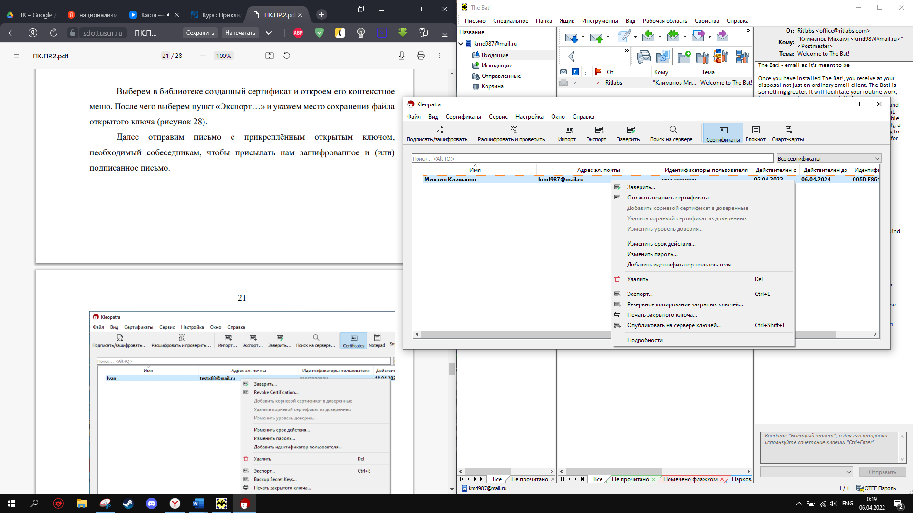Click the green shield extension icon in browser
913x513 pixels.
[320, 33]
